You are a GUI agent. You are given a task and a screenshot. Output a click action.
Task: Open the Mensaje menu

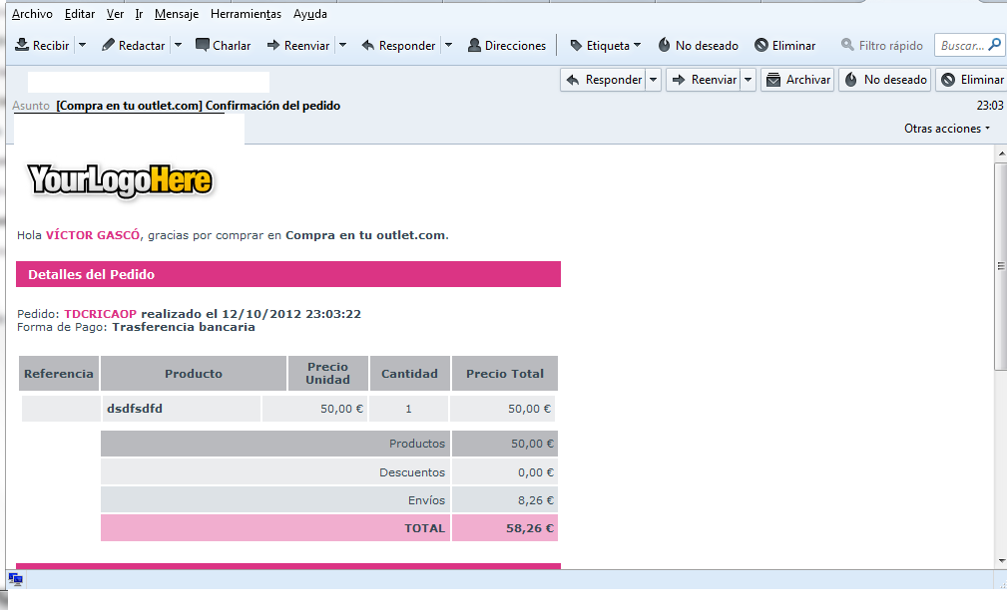177,14
